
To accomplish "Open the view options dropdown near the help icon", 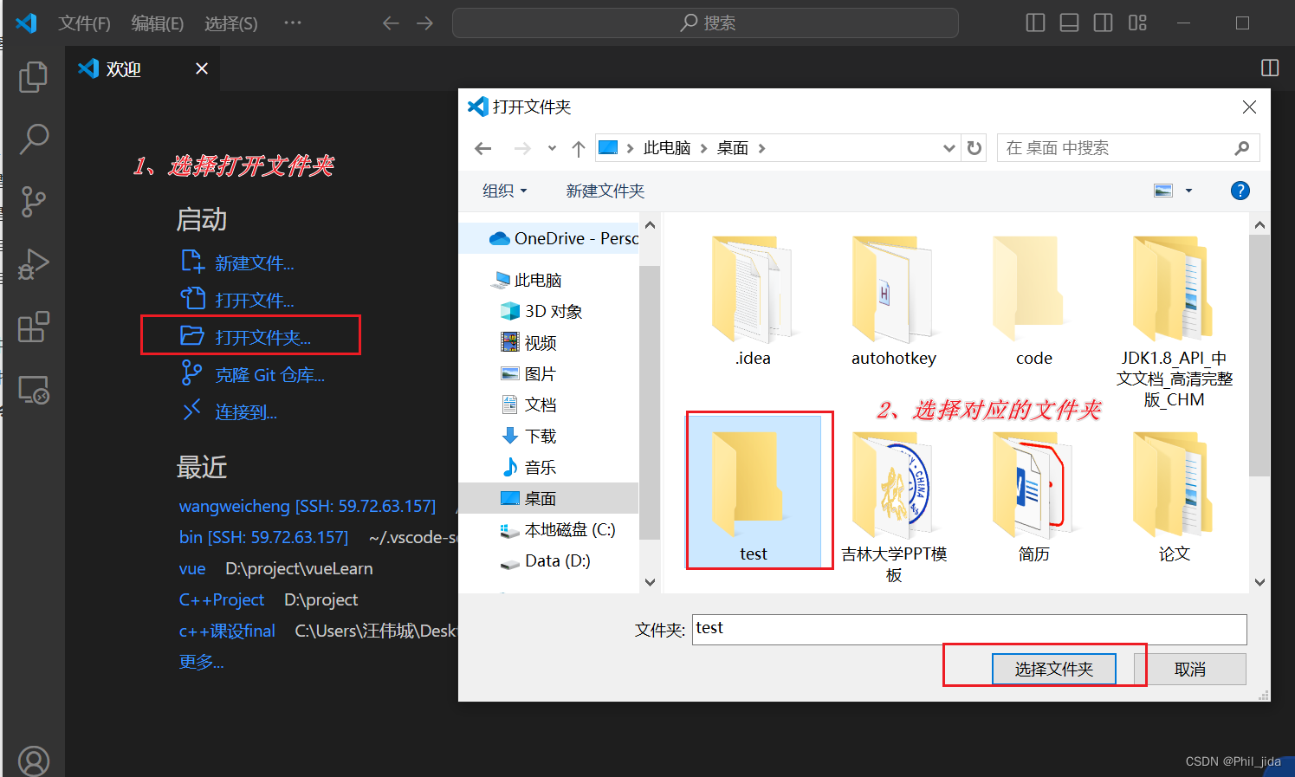I will (1188, 190).
